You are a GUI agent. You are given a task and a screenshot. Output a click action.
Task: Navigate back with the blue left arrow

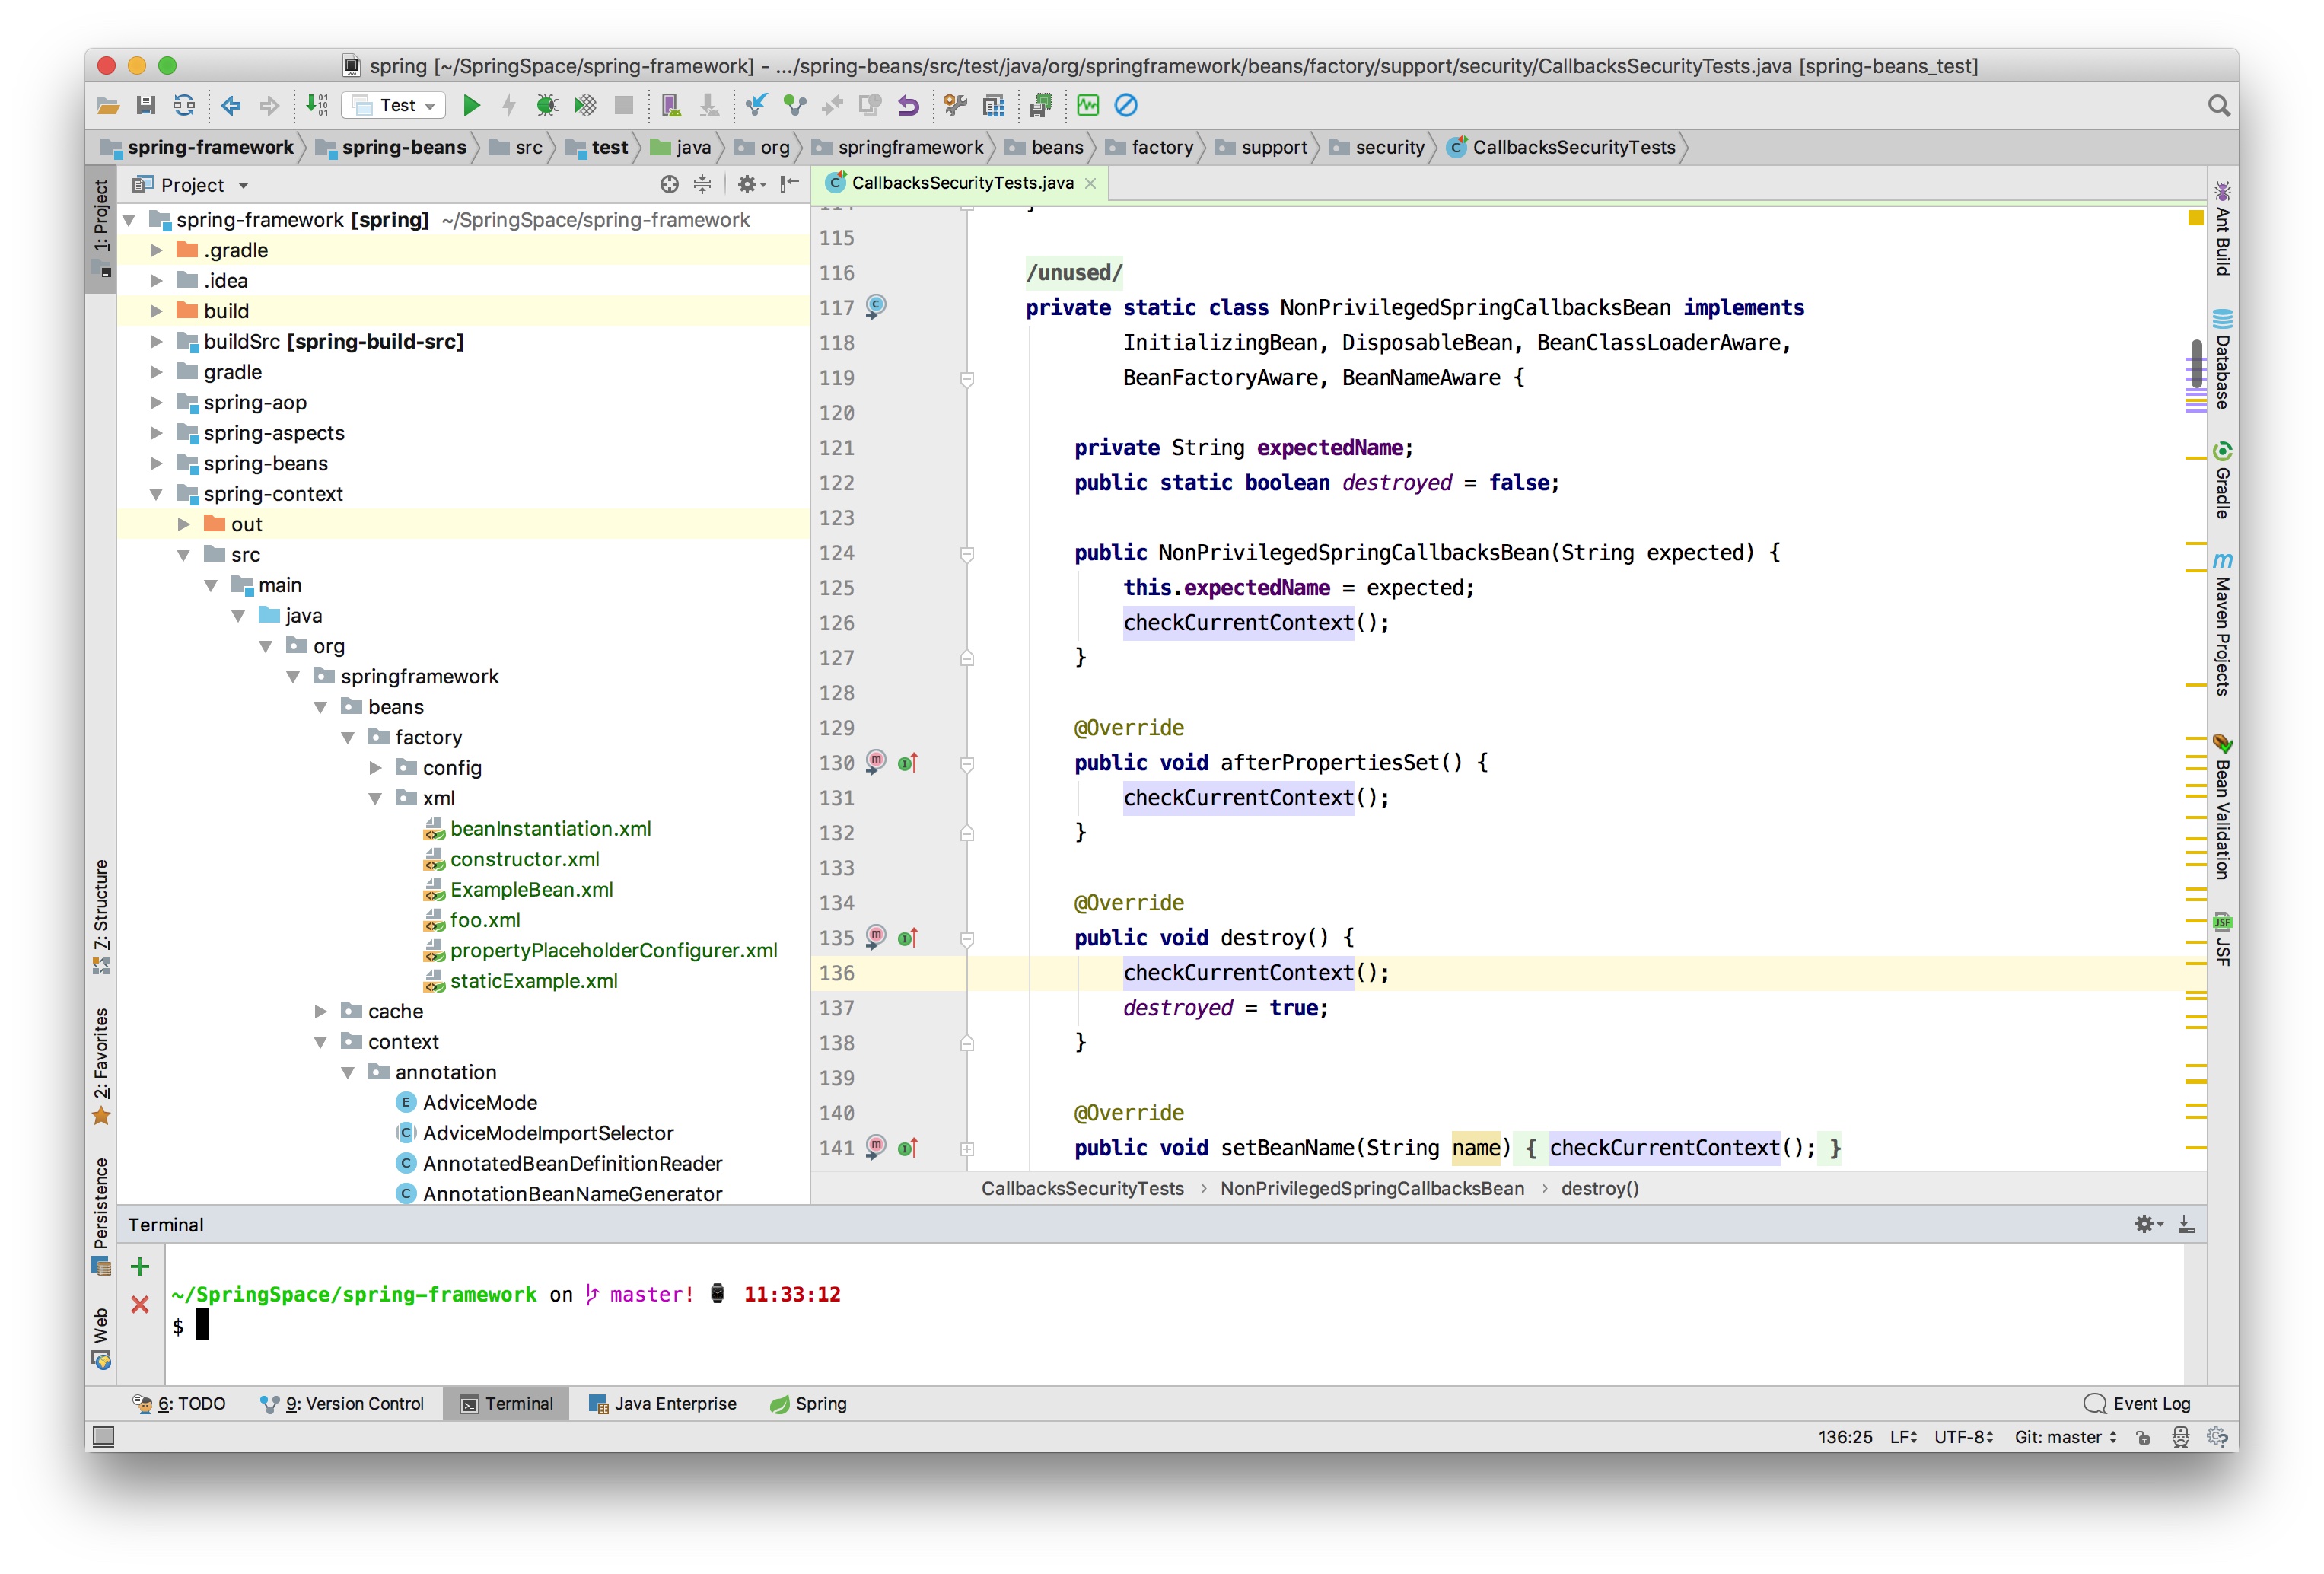coord(231,105)
